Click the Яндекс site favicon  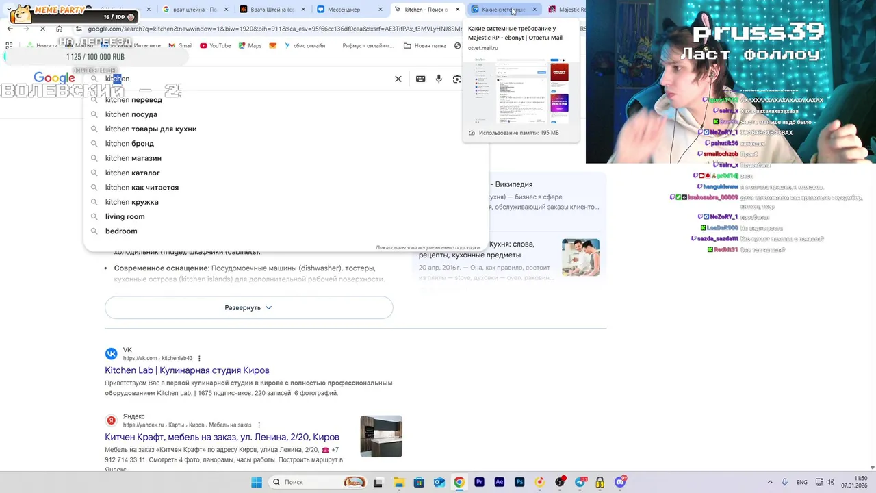point(111,420)
